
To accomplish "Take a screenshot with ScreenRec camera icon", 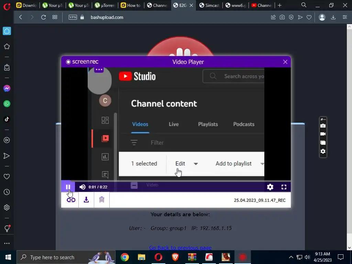I will [323, 125].
